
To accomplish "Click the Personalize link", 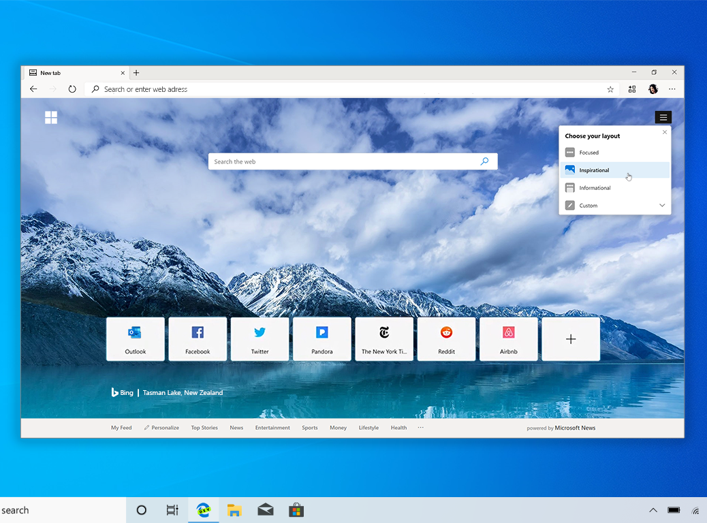I will click(x=161, y=428).
